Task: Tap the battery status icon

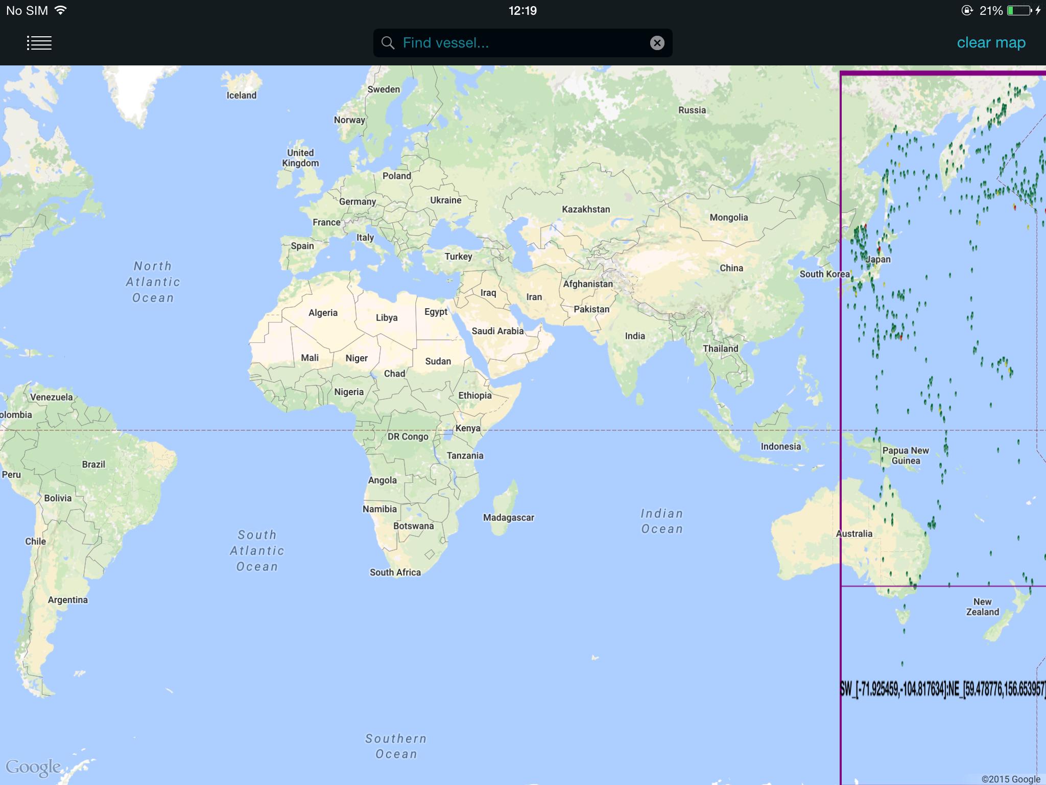Action: click(1019, 10)
